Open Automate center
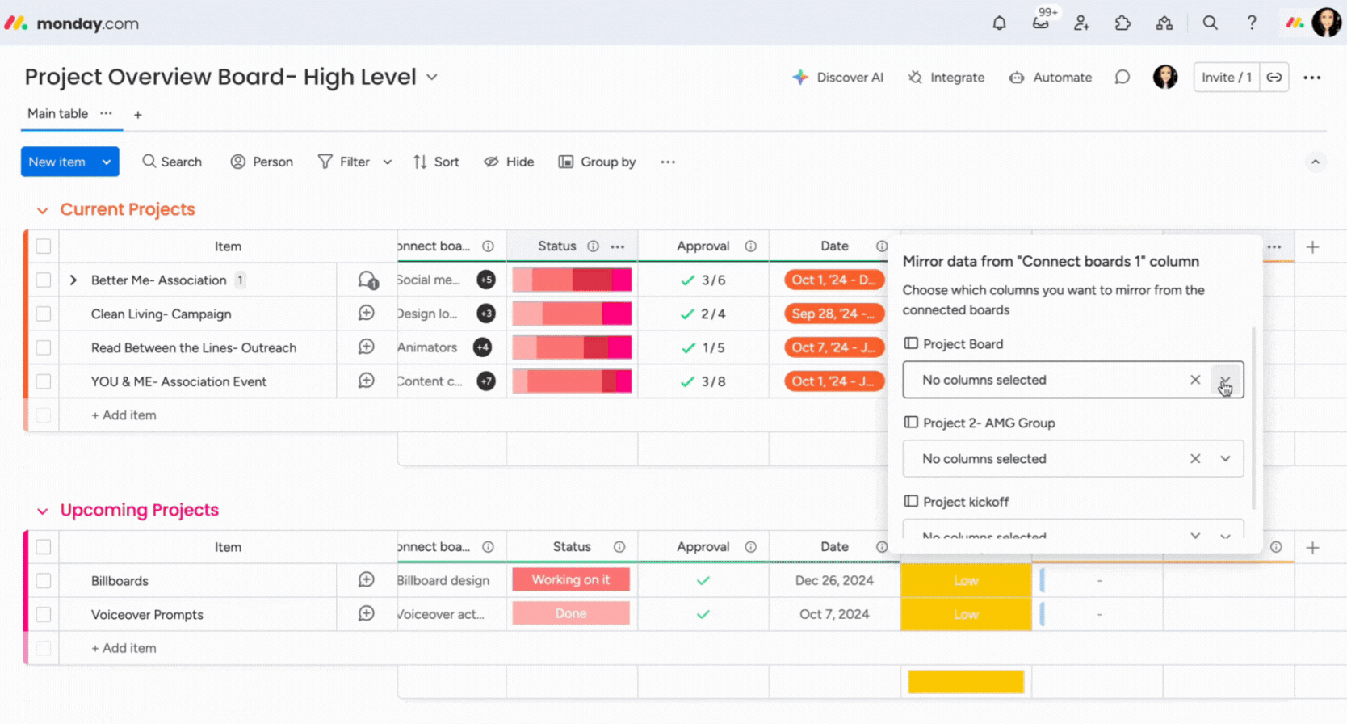 point(1051,78)
